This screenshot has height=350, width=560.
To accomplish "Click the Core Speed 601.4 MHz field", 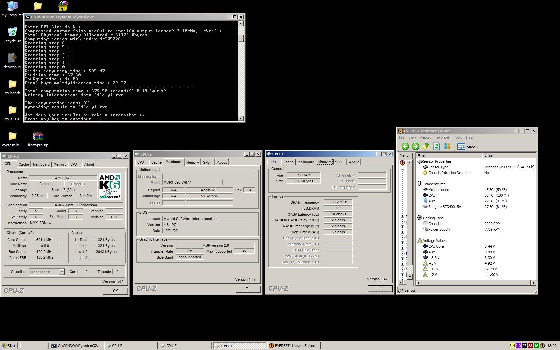I will pos(45,240).
